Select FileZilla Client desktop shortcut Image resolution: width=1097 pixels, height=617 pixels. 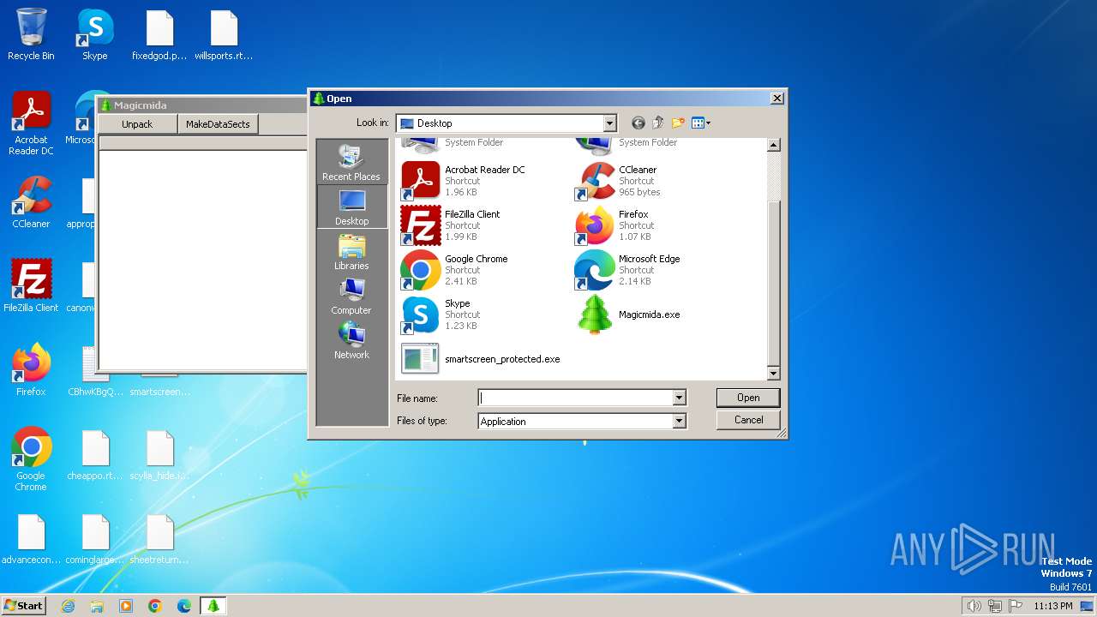tap(31, 285)
